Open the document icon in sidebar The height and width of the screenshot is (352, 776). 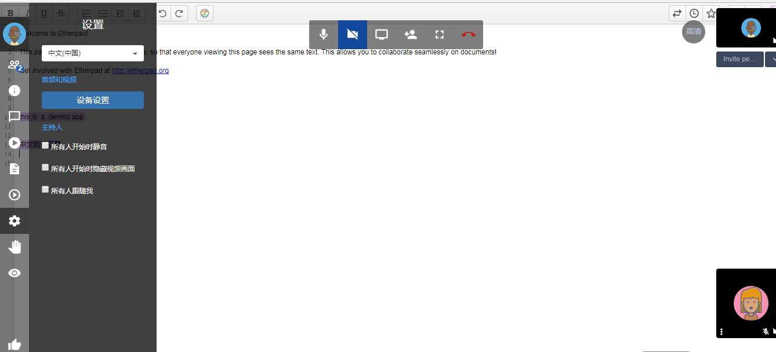(14, 168)
